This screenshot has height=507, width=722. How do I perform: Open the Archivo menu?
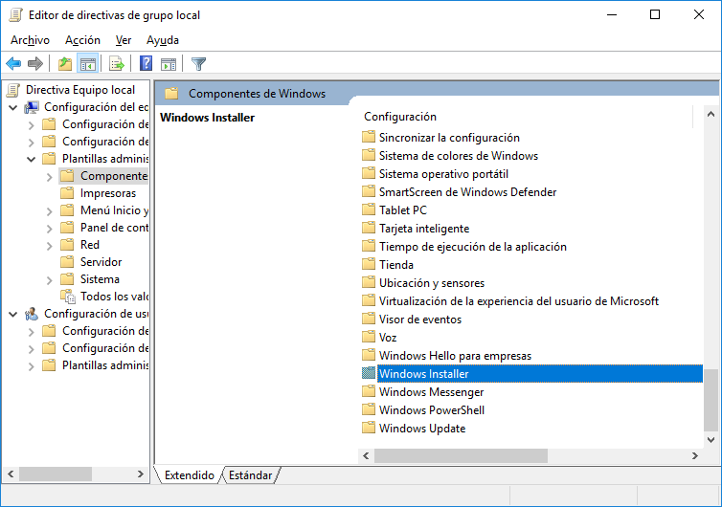click(x=30, y=40)
